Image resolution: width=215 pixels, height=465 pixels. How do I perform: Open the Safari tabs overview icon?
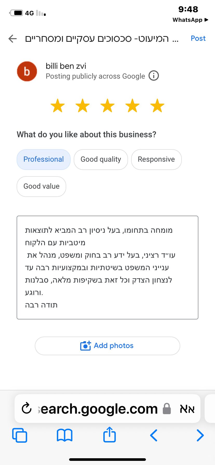pos(20,435)
